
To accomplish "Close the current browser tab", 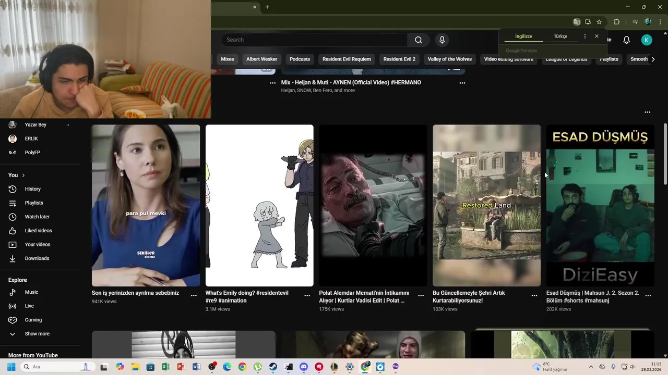I will point(255,7).
